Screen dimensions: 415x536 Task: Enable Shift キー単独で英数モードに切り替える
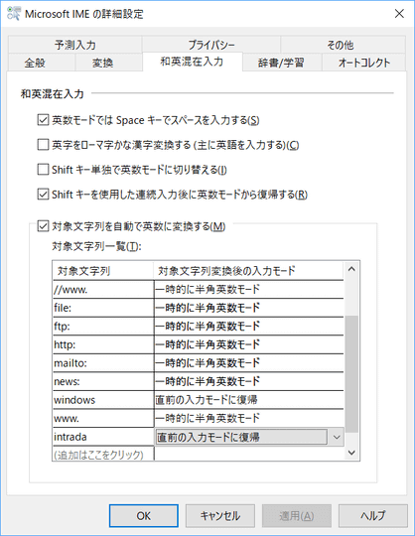(x=43, y=170)
